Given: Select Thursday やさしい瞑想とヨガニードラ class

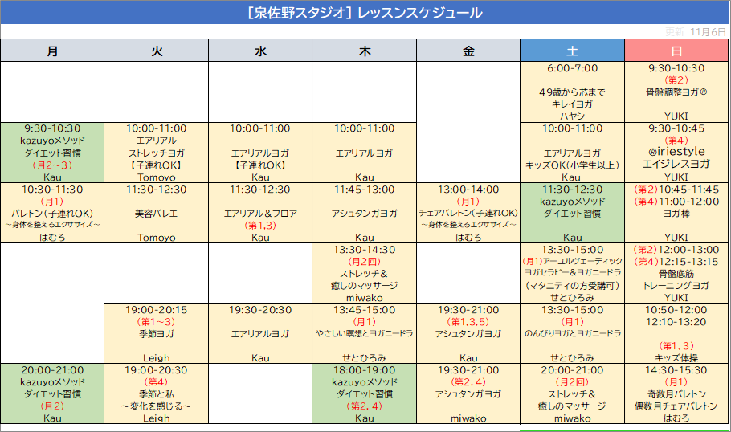Looking at the screenshot, I should [x=365, y=333].
